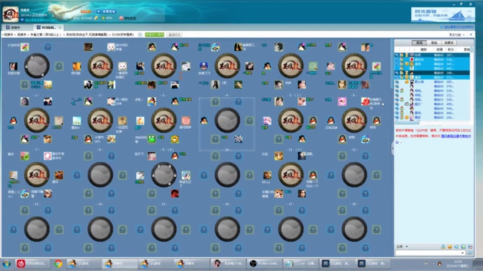Click the send icon right of the chat input
The height and width of the screenshot is (271, 483).
click(x=470, y=253)
